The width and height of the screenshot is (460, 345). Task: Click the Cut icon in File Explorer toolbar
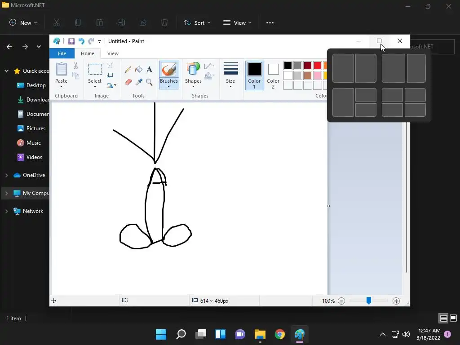[57, 22]
